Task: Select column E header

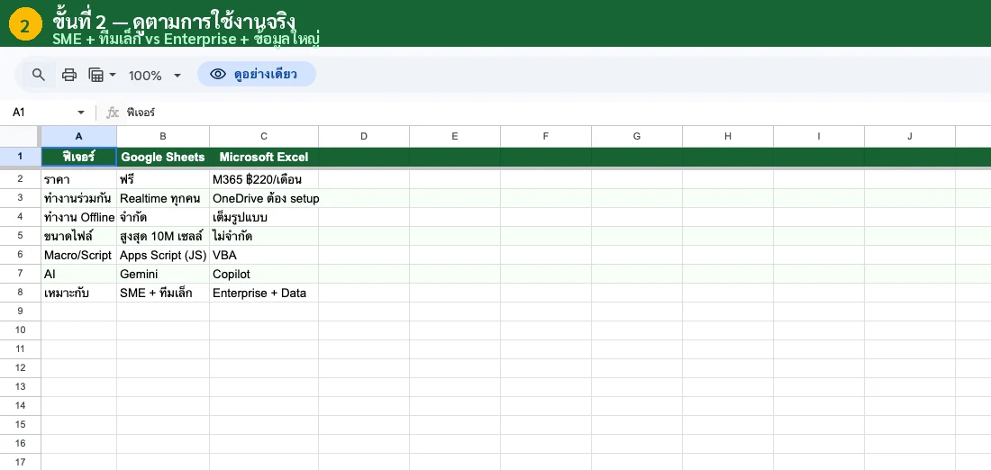Action: pyautogui.click(x=455, y=137)
